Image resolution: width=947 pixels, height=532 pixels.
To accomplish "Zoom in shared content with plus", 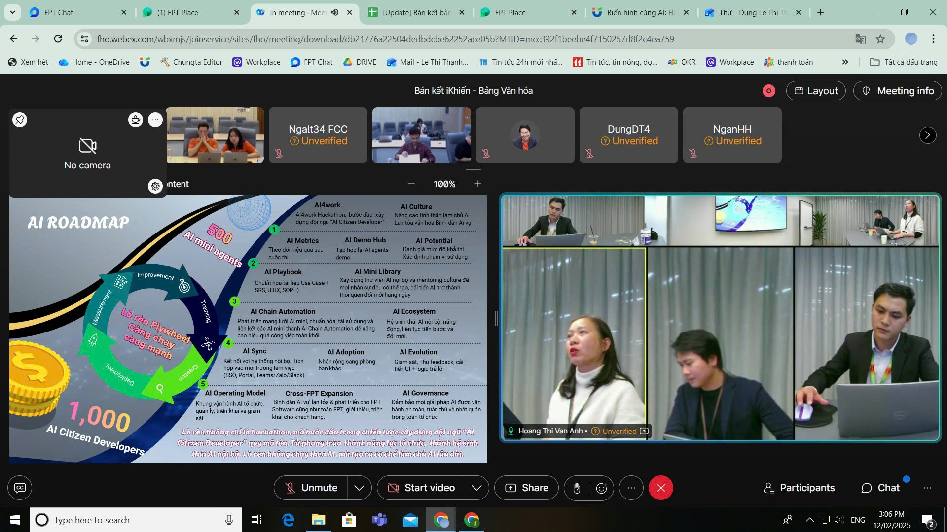I will pyautogui.click(x=477, y=184).
